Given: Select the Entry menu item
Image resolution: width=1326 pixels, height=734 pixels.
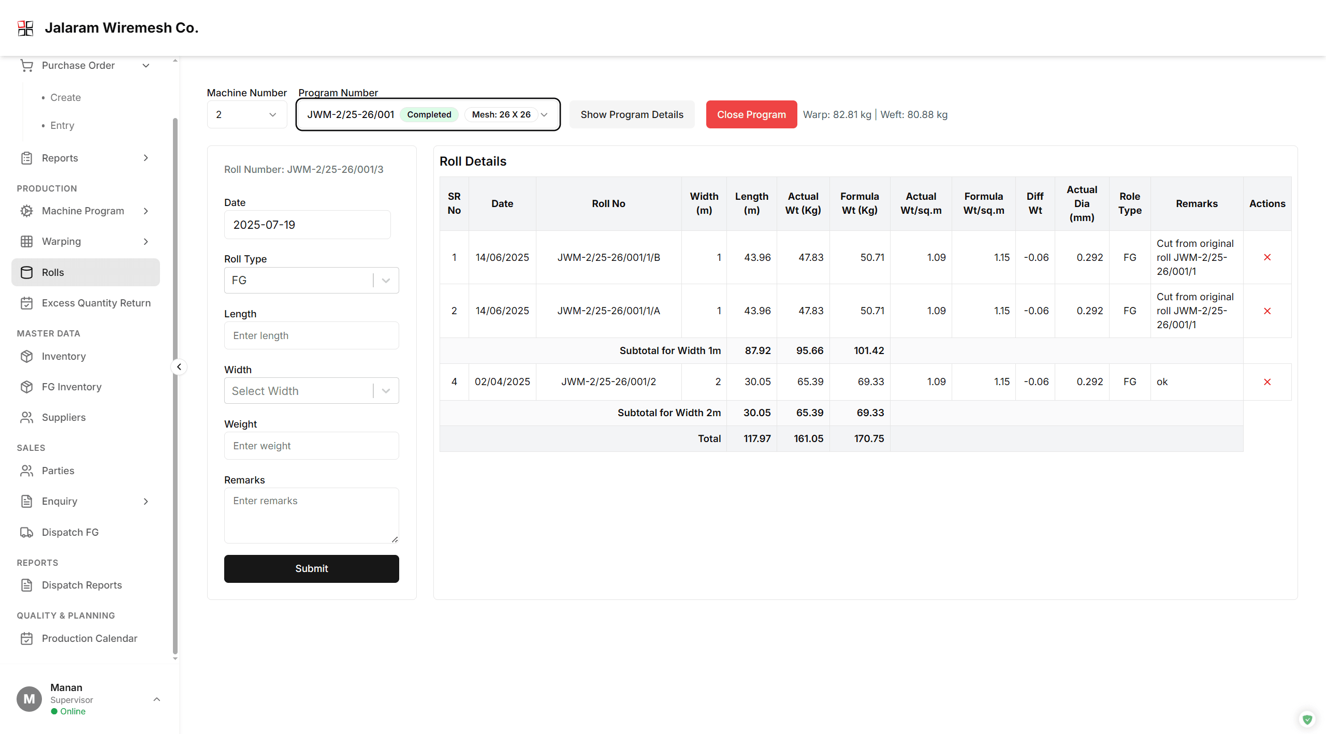Looking at the screenshot, I should click(x=62, y=125).
